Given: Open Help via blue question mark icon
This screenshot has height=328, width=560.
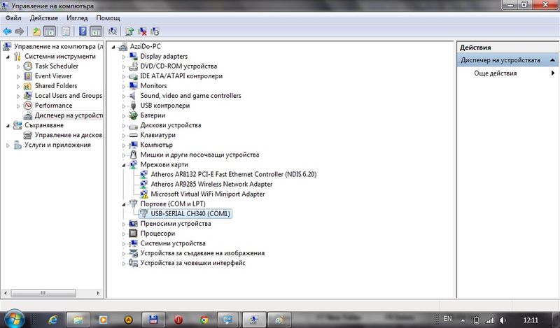Looking at the screenshot, I should point(83,31).
